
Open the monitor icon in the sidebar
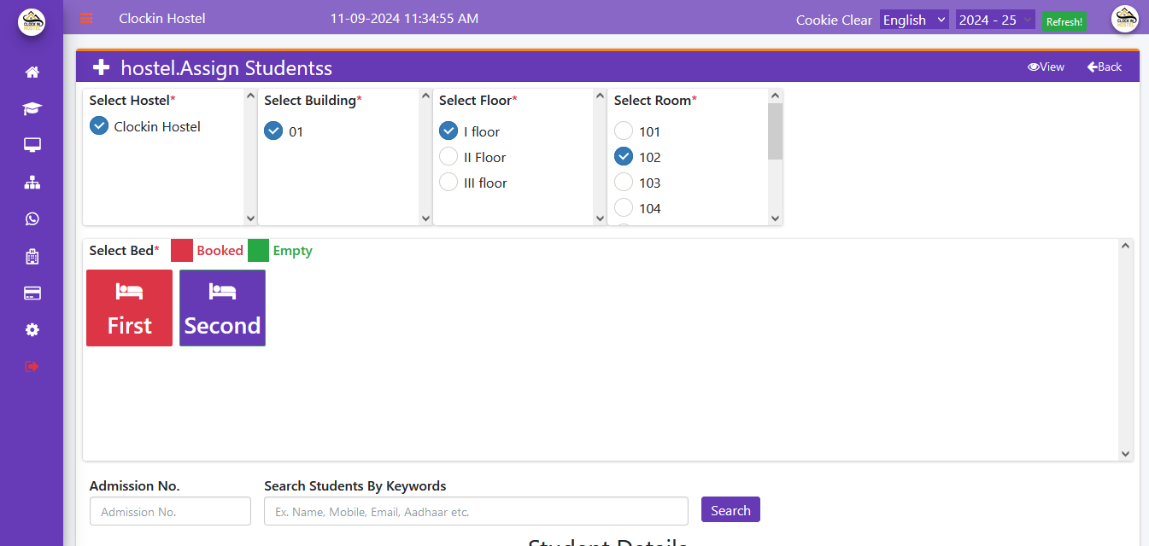click(32, 145)
